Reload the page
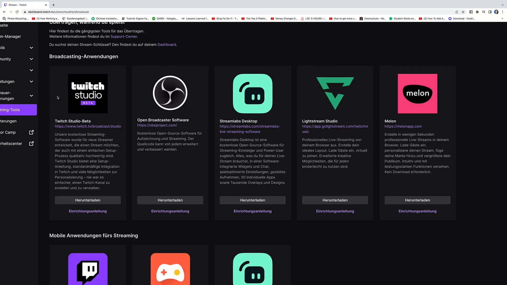This screenshot has width=507, height=285. (x=17, y=12)
